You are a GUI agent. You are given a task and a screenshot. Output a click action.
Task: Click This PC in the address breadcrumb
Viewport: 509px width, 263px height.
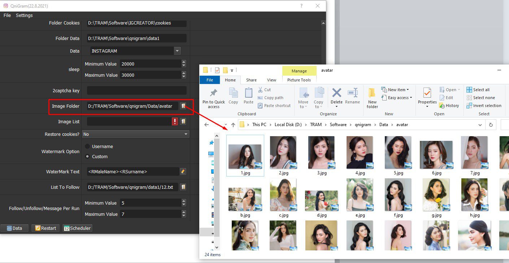[259, 125]
